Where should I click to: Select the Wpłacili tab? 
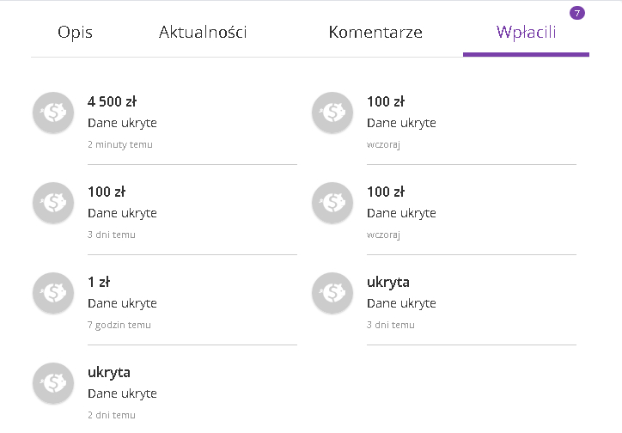526,33
